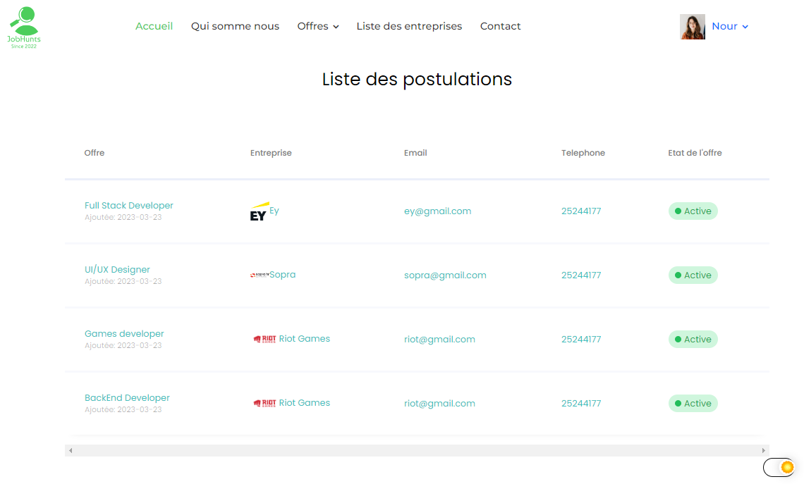
Task: Toggle the dark mode switch
Action: tap(779, 467)
